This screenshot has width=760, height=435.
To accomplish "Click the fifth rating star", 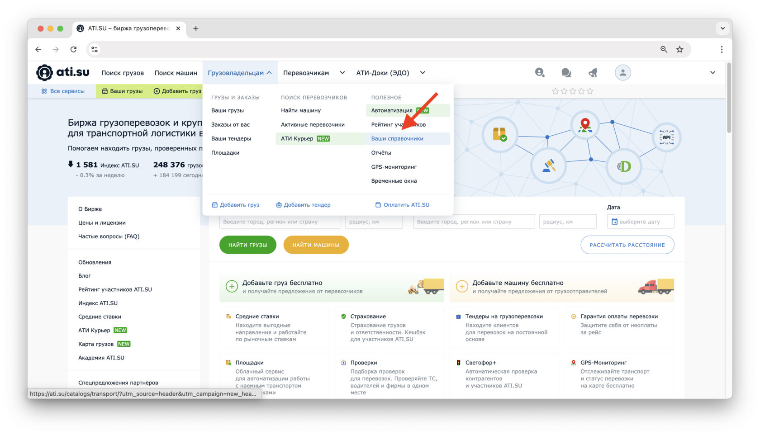I will tap(590, 91).
